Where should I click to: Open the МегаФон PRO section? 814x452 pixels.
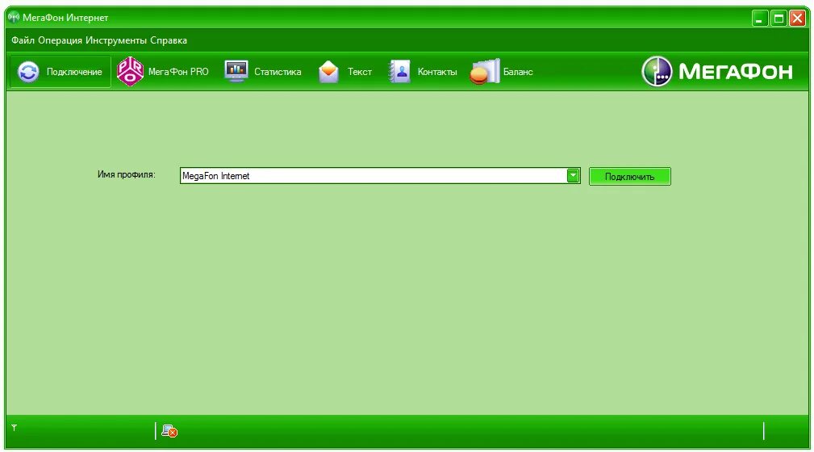[x=163, y=72]
